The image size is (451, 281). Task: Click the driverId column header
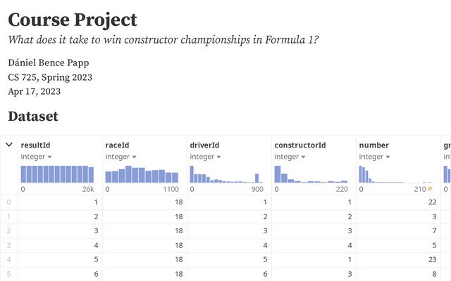coord(204,145)
